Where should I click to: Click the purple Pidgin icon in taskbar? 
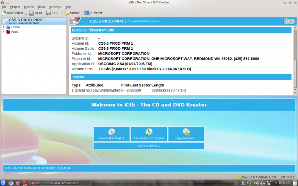(x=18, y=183)
